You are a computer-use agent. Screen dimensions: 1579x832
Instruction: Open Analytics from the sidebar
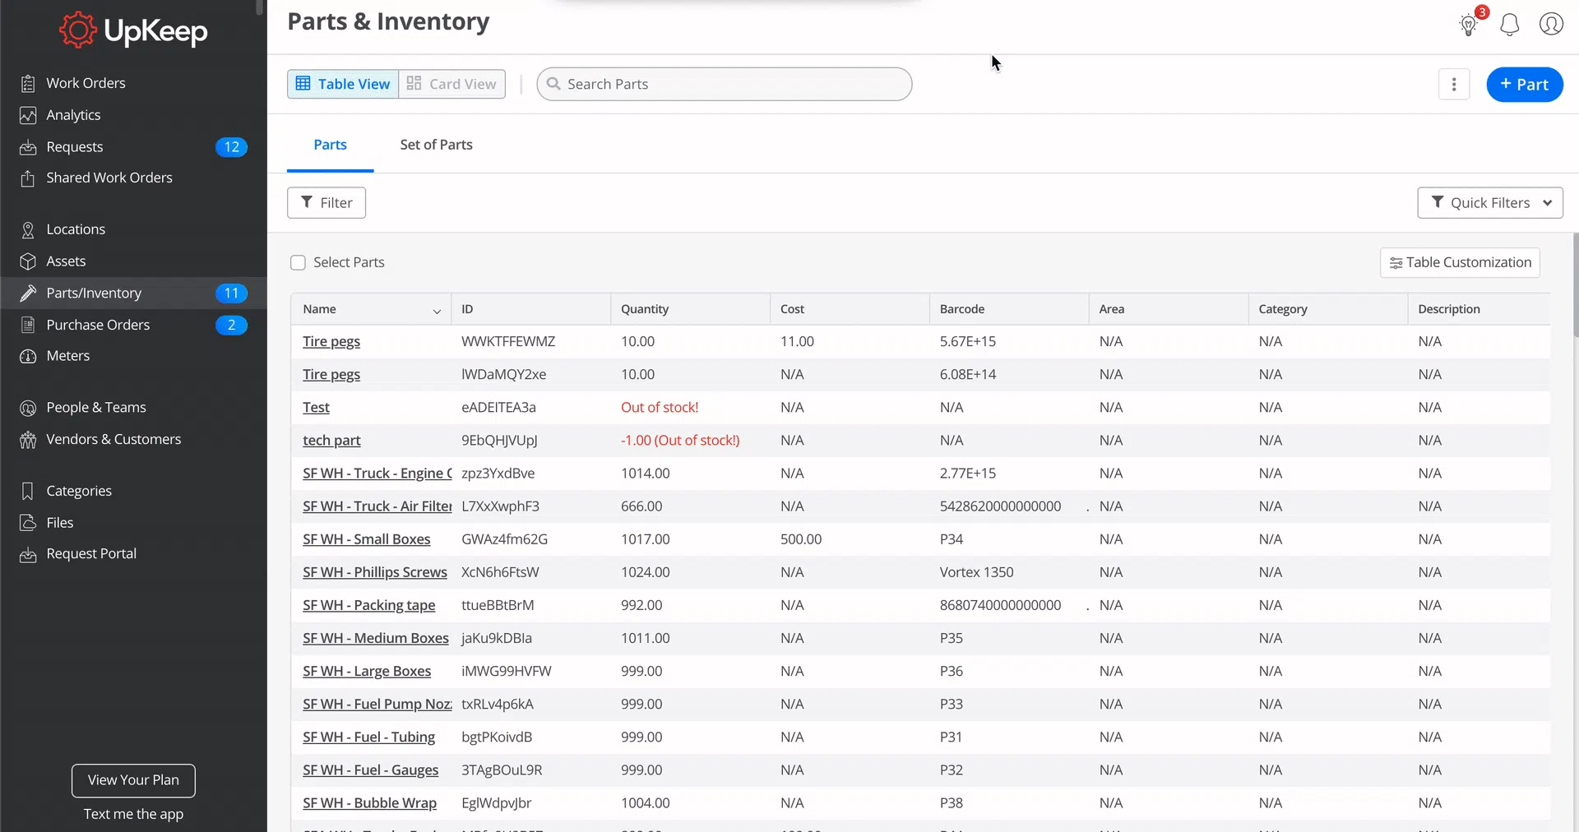pyautogui.click(x=73, y=114)
